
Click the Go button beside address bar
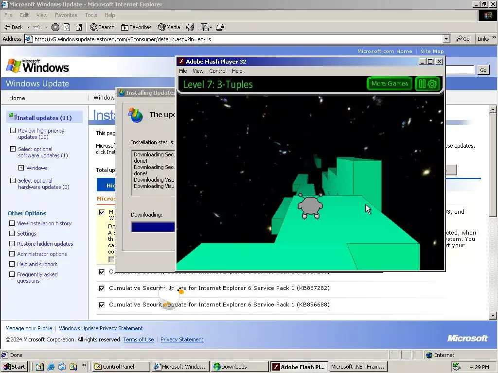463,39
